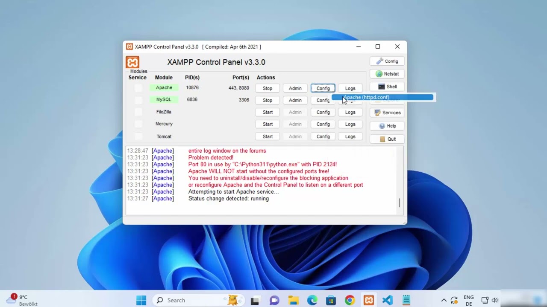Open the Apache Admin page
The height and width of the screenshot is (307, 547).
click(x=295, y=88)
